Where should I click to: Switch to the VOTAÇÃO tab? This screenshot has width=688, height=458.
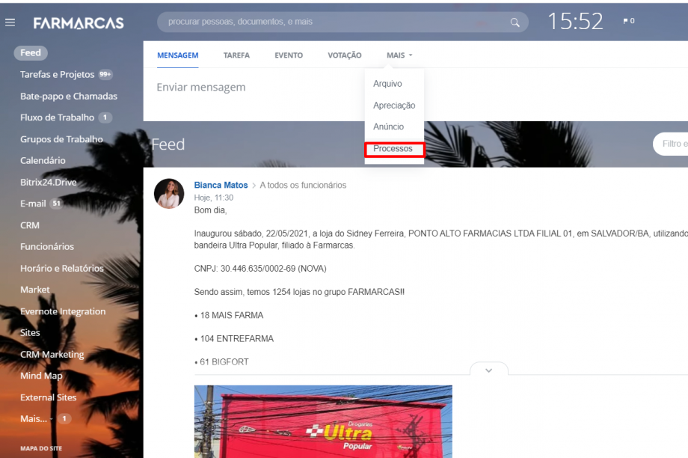344,55
